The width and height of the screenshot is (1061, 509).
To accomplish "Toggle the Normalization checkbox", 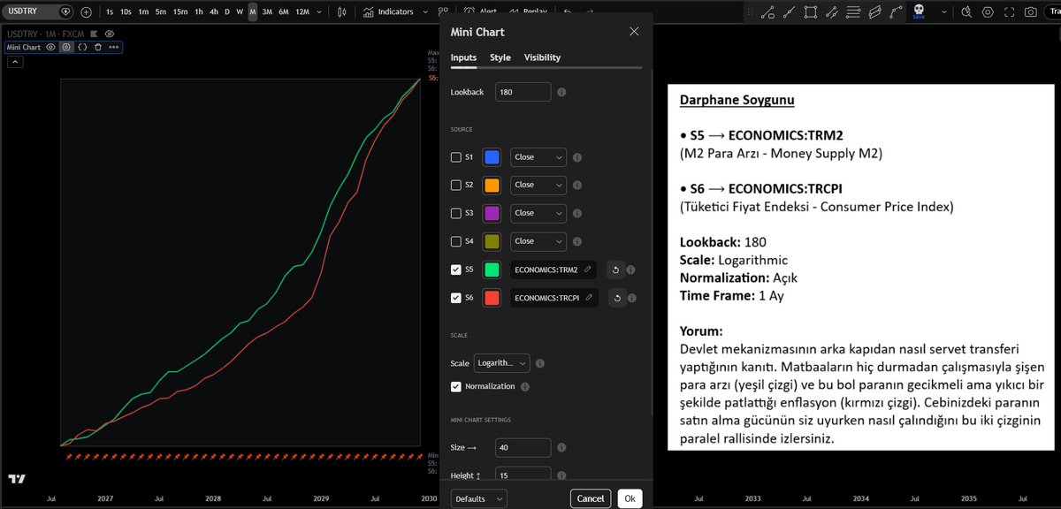I will click(x=456, y=386).
